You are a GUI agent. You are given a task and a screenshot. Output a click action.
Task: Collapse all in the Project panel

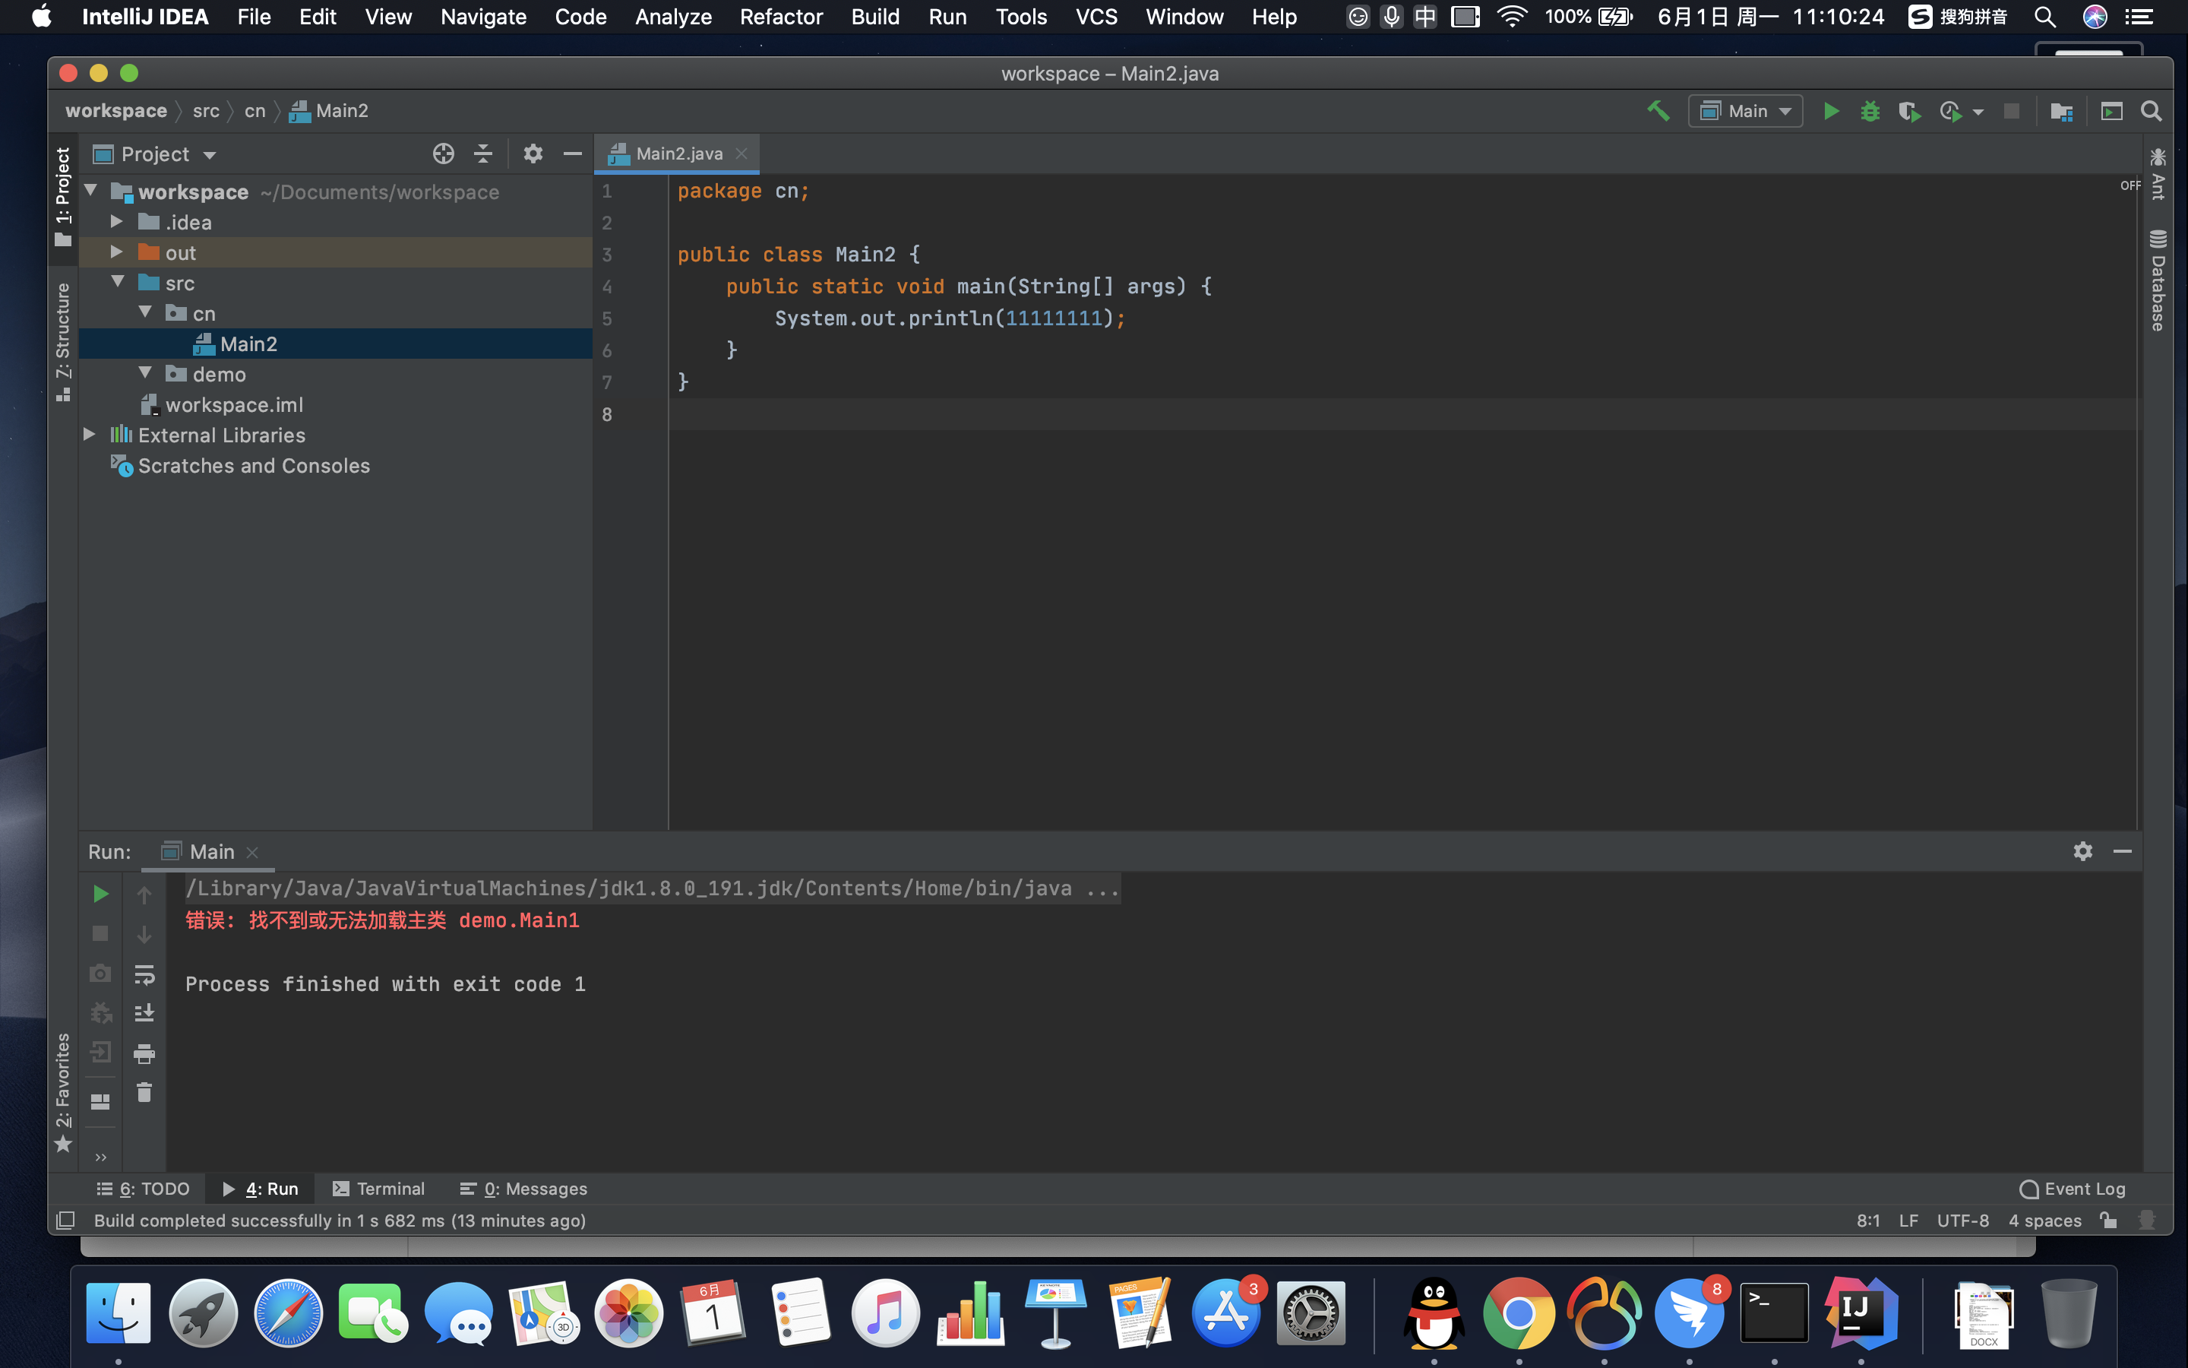tap(484, 154)
